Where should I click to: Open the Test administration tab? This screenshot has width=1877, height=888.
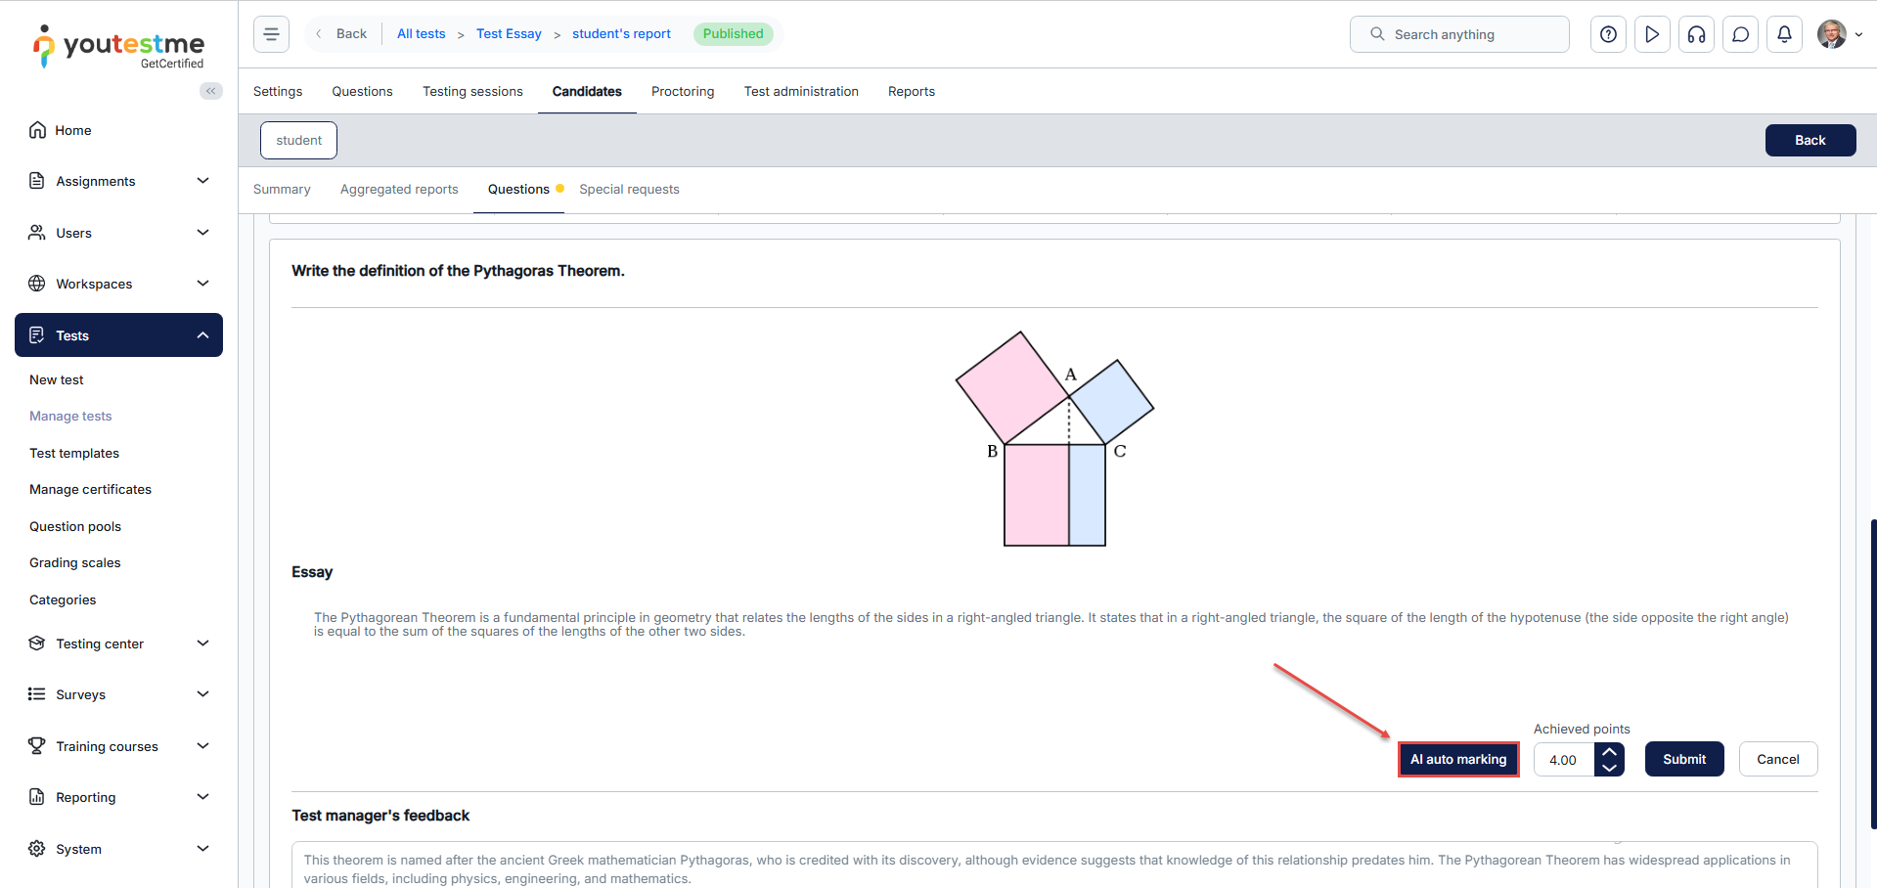(801, 91)
